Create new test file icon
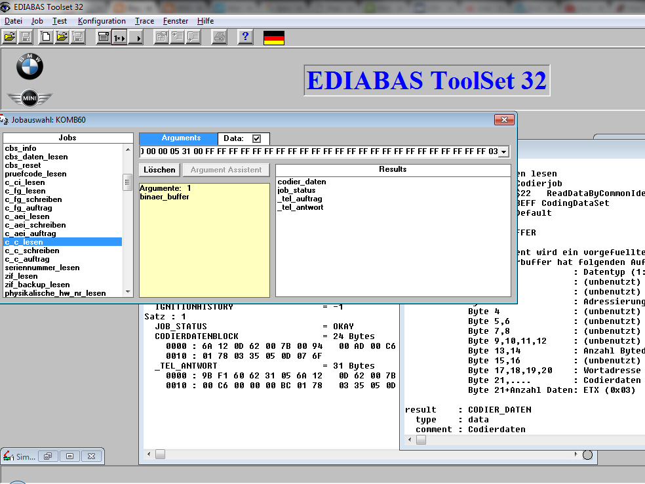 point(46,37)
